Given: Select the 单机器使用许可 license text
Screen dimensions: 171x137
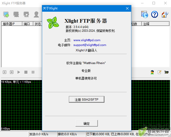Looking at the screenshot, I should (86, 78).
